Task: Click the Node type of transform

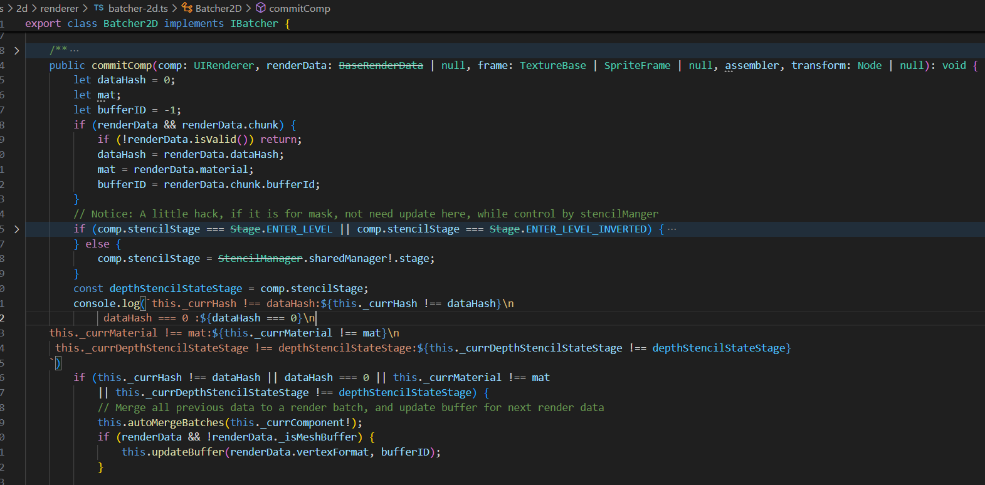Action: pos(869,65)
